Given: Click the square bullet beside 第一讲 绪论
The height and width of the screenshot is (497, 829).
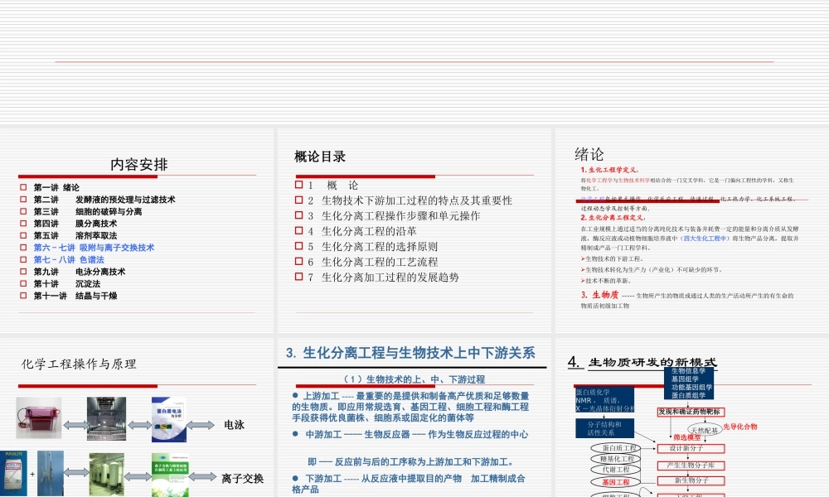Looking at the screenshot, I should click(24, 188).
